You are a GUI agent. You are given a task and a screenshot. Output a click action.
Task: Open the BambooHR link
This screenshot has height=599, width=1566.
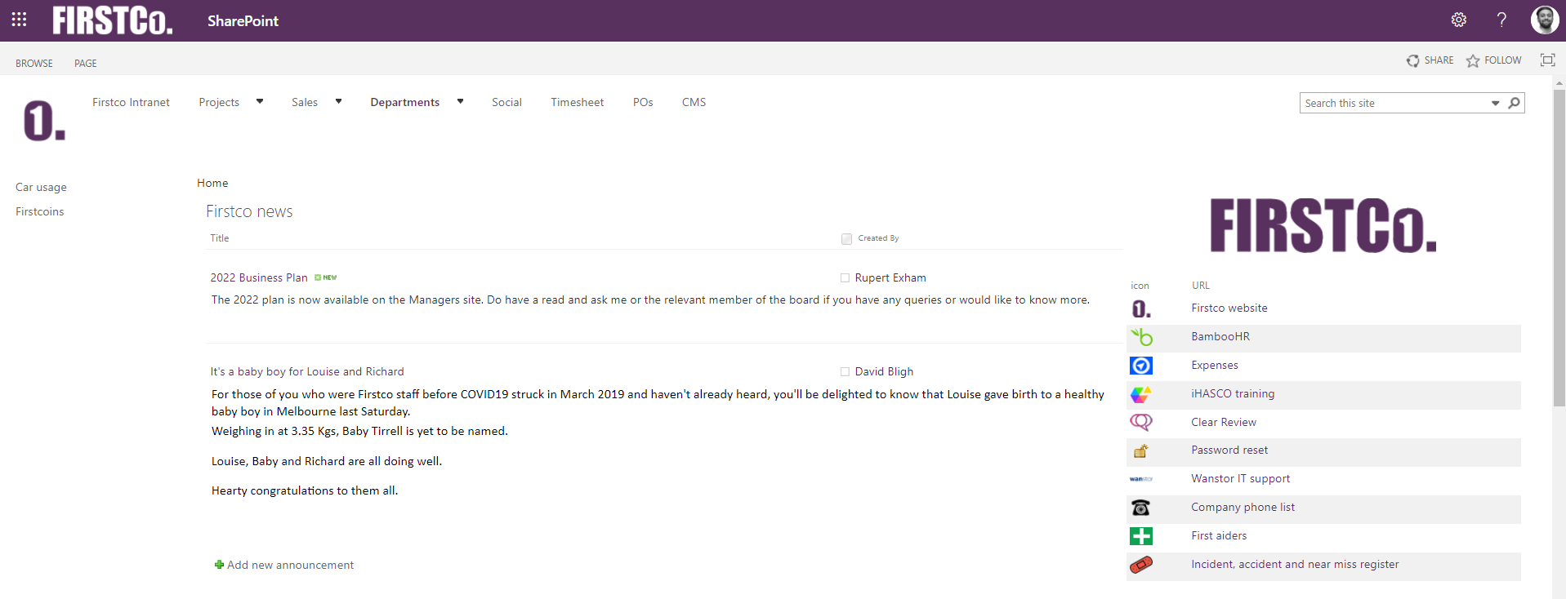click(x=1220, y=336)
